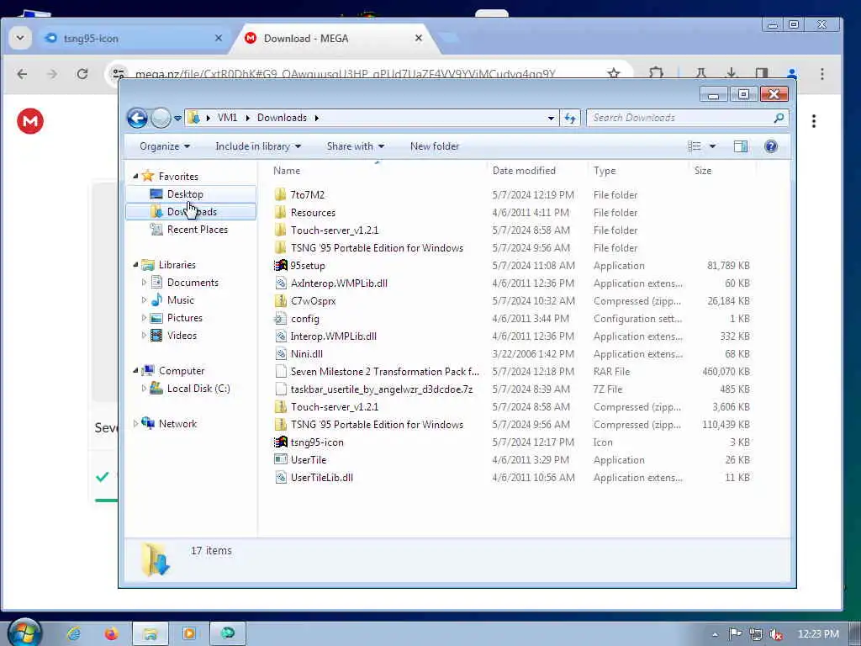Expand the Documents library
Screen dimensions: 861x646
tap(144, 283)
